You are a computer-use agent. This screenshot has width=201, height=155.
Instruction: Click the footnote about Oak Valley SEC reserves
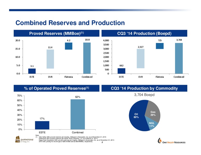point(72,137)
